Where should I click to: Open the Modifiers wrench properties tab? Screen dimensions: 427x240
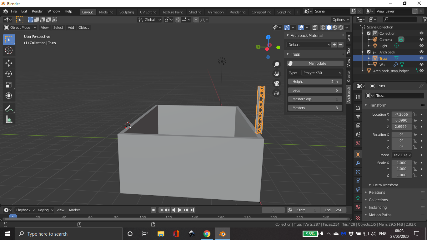(x=358, y=163)
